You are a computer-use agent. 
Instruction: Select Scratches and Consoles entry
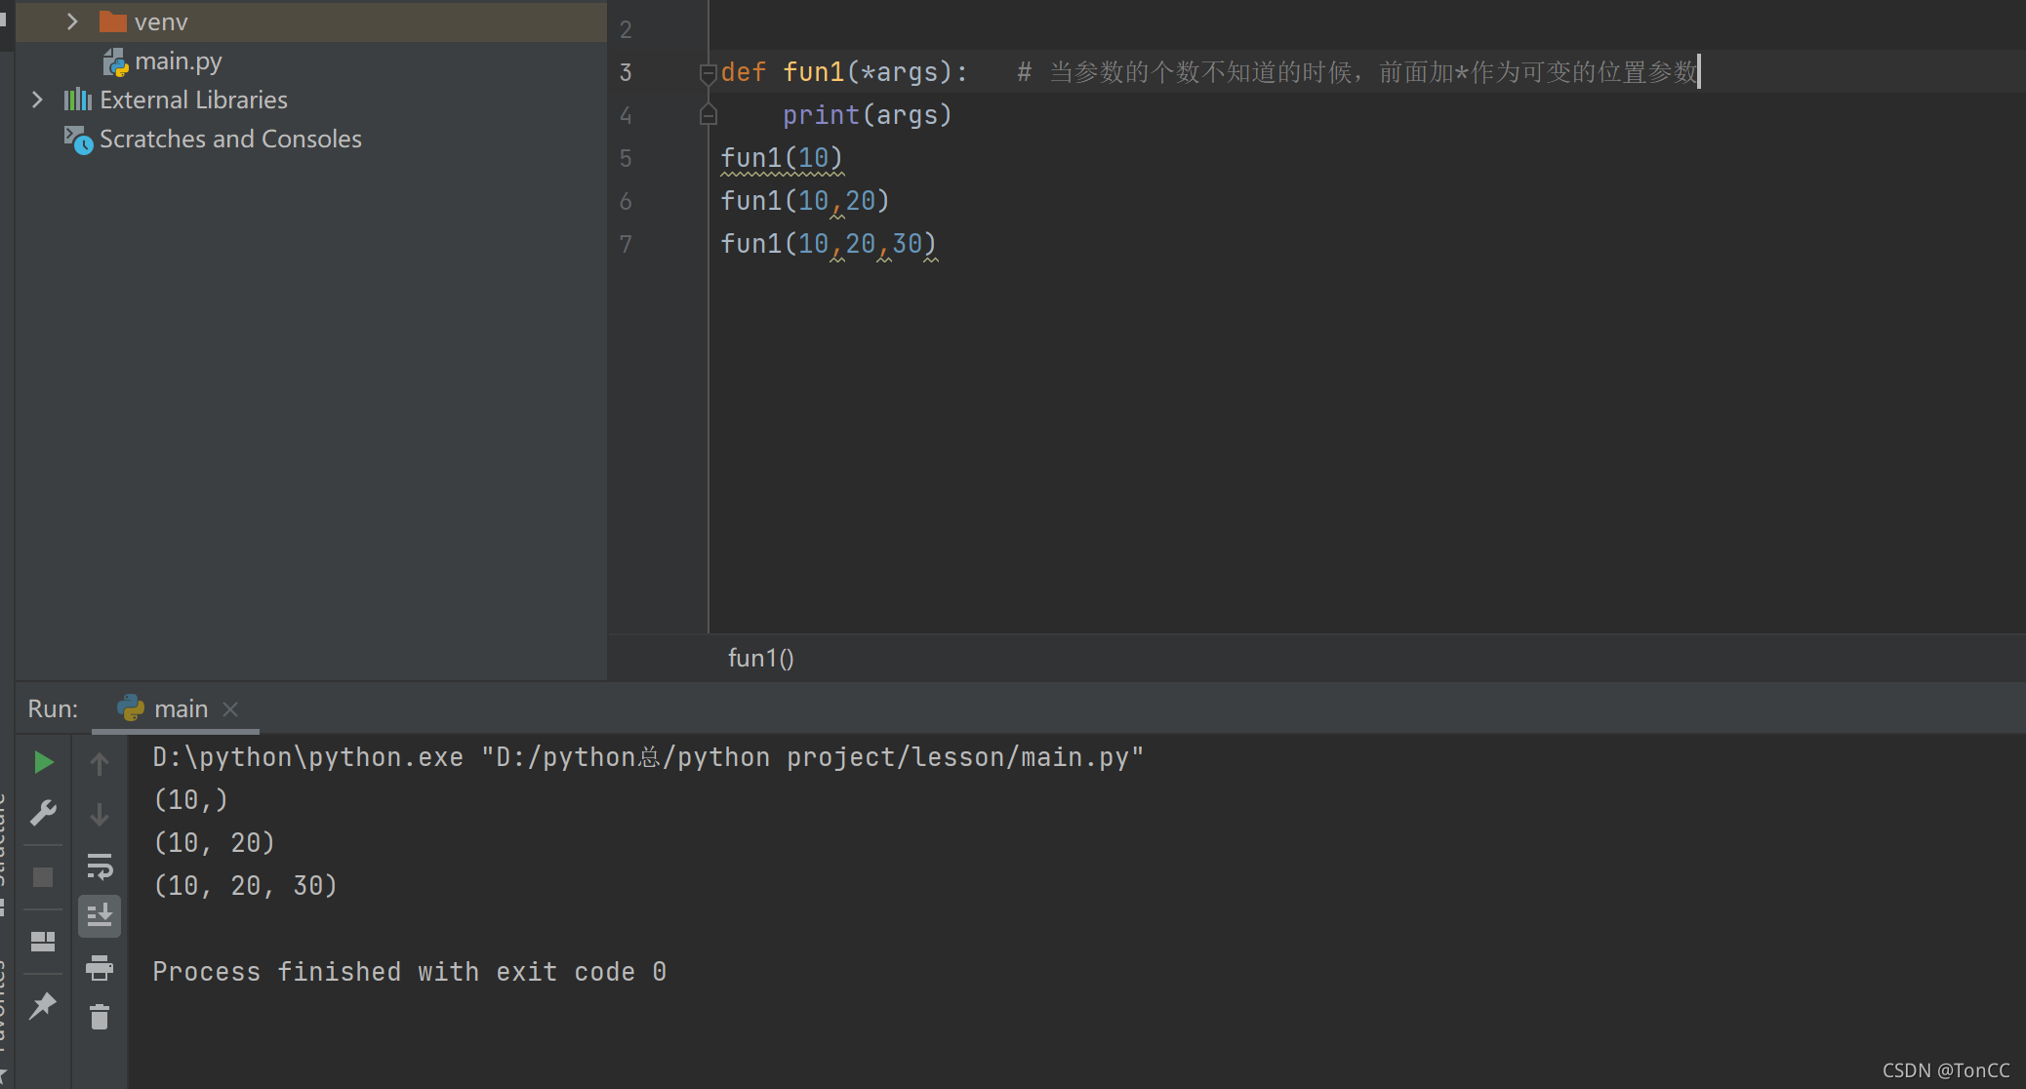pyautogui.click(x=230, y=139)
